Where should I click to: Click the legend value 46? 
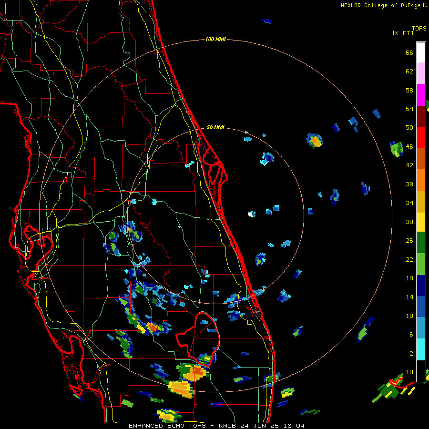[409, 146]
